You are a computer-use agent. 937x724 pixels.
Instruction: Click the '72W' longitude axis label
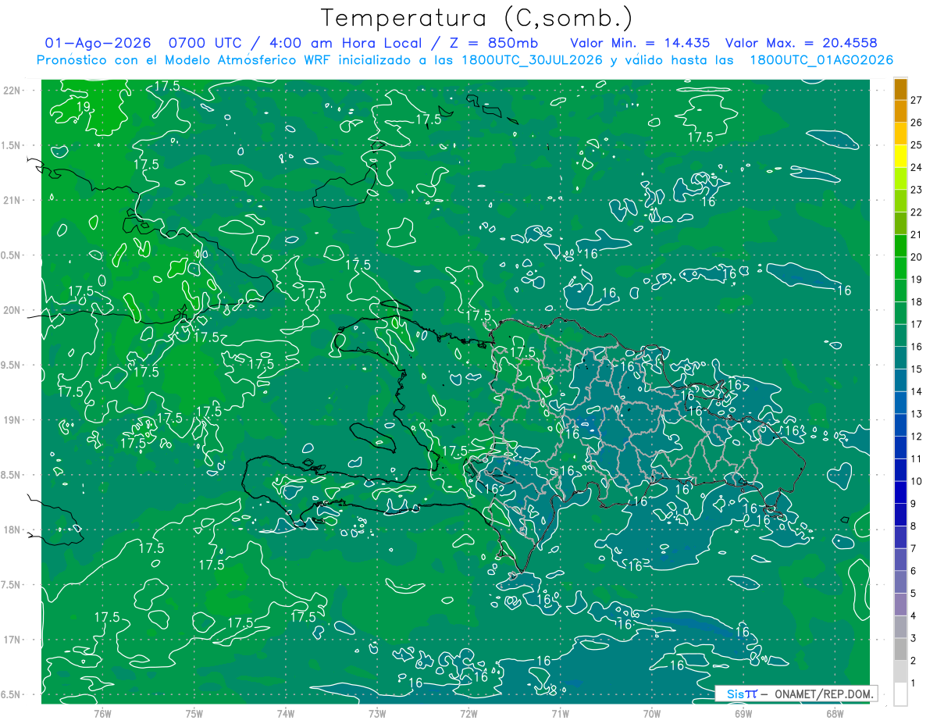tap(468, 714)
